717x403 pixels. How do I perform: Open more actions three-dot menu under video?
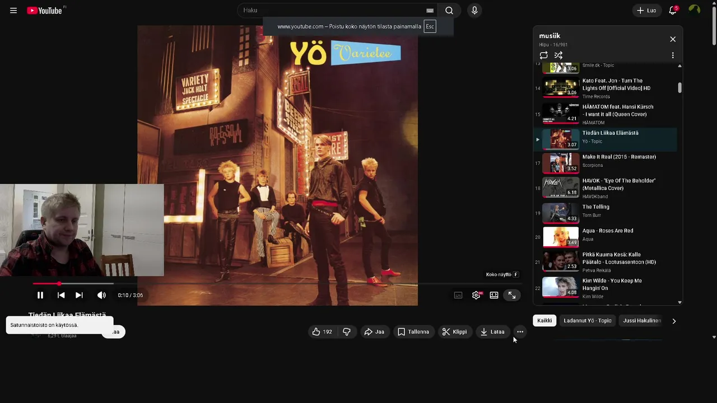(520, 332)
